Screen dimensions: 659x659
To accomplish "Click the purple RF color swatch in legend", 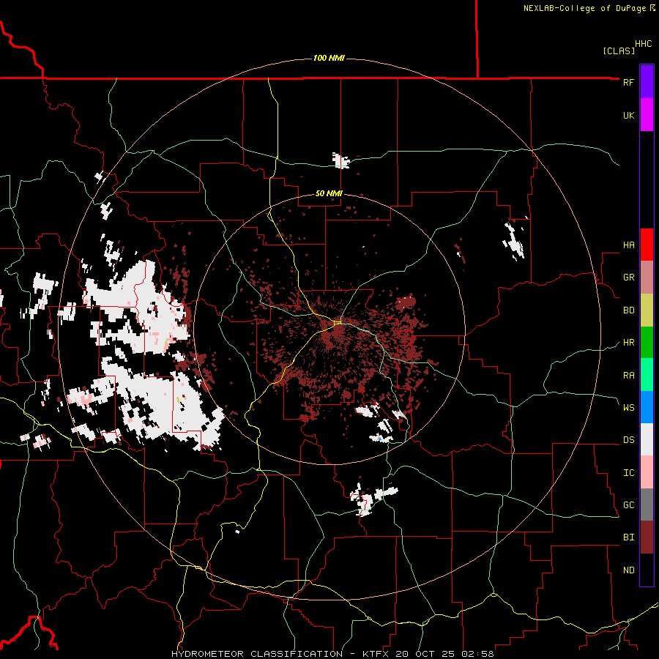I will click(x=647, y=82).
